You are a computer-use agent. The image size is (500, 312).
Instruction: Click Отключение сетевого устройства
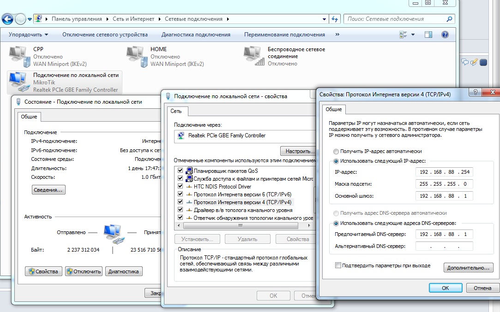(x=105, y=35)
